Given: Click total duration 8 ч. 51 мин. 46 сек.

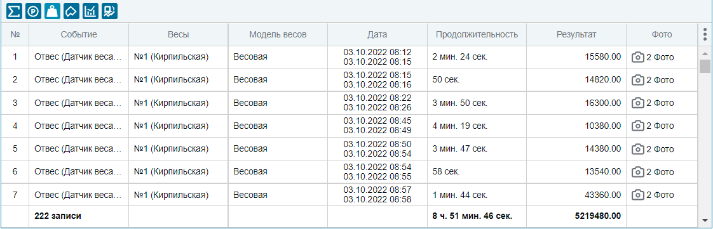Looking at the screenshot, I should point(472,216).
